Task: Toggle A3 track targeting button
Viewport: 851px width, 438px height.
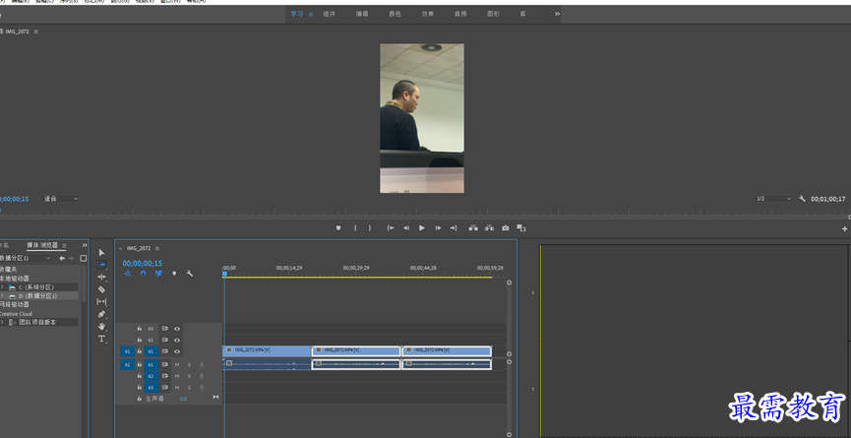Action: pyautogui.click(x=151, y=388)
